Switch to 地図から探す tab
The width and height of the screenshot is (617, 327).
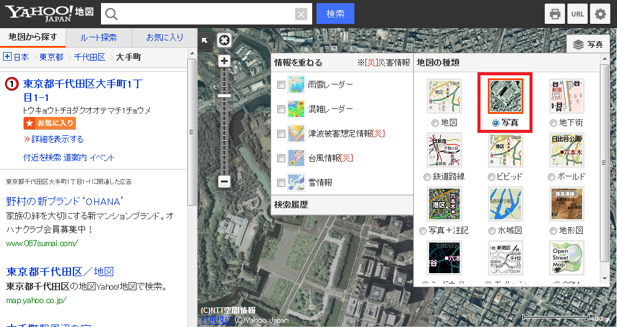[32, 37]
